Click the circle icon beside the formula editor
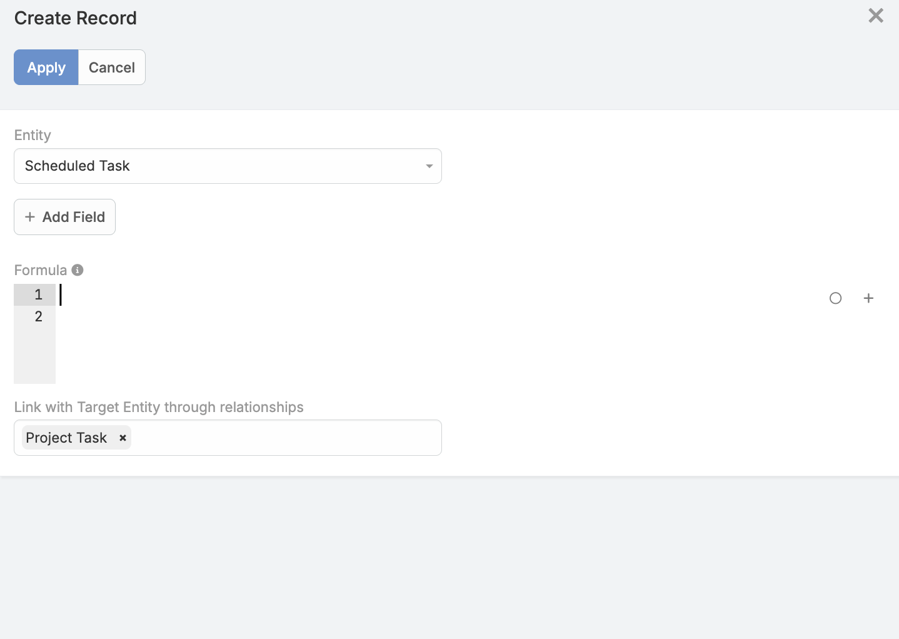Screen dimensions: 899x639 coord(835,298)
